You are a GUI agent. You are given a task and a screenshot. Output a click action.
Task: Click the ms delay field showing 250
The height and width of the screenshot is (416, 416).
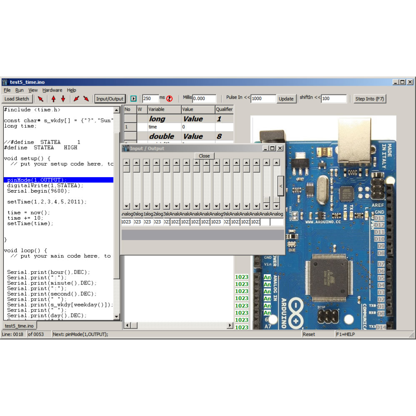tap(151, 99)
